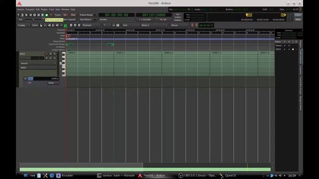Open the Int sync source dropdown
319x179 pixels.
coord(21,20)
